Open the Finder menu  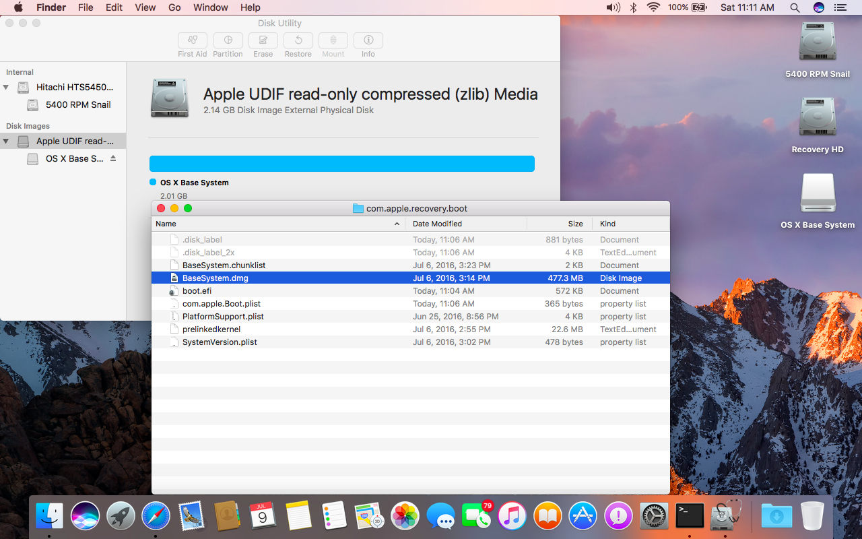pyautogui.click(x=51, y=7)
